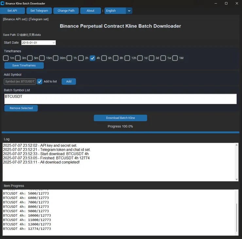Minimize the Binance Kline Batch Downloader window
The image size is (242, 239).
coord(216,3)
